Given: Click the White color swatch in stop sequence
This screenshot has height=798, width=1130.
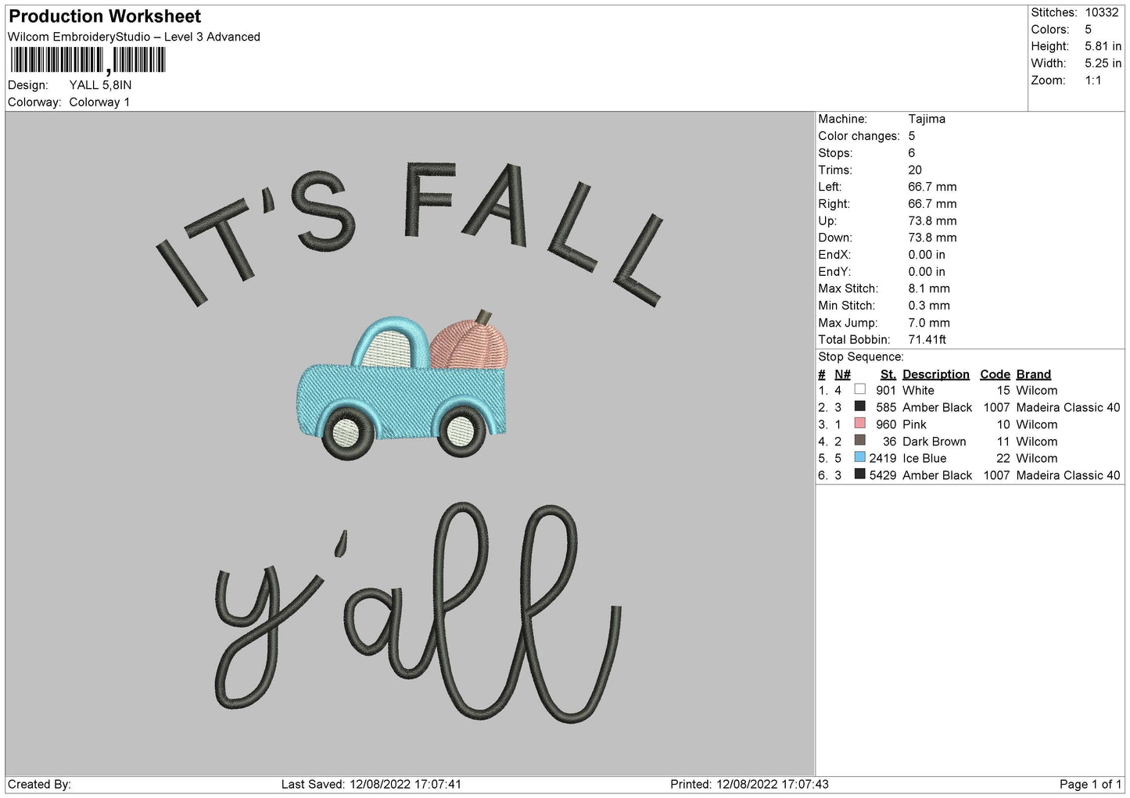Looking at the screenshot, I should 860,389.
